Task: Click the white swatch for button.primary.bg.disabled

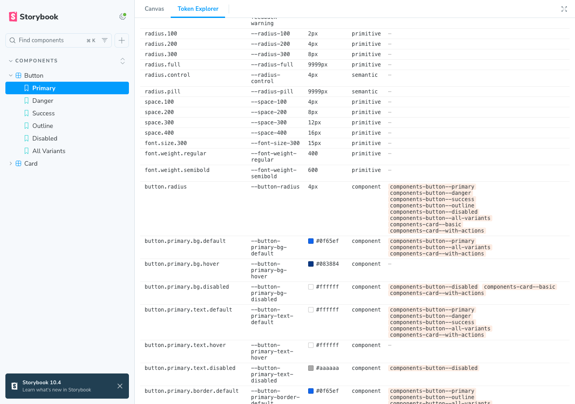Action: pos(311,287)
